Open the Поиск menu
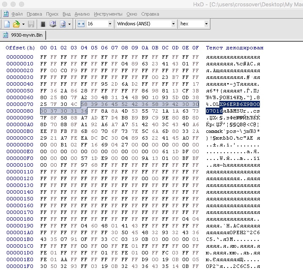Viewport: 303px width, 270px height. coord(52,14)
